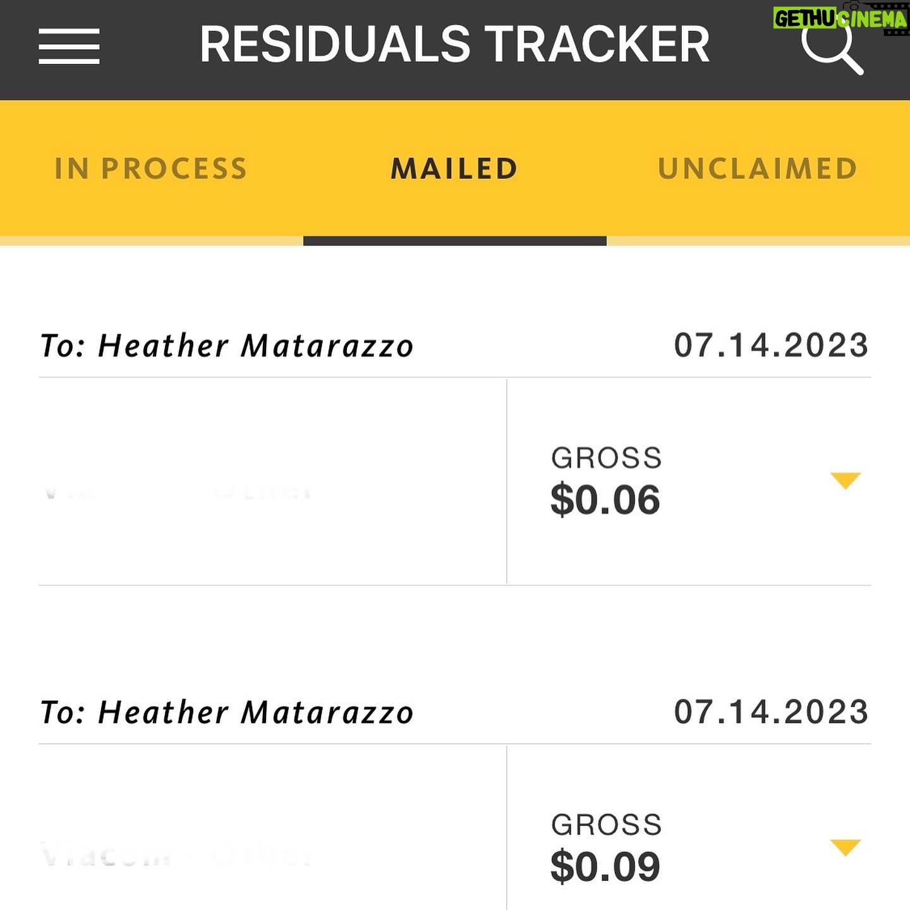Screen dimensions: 910x910
Task: Click the GROSS label above $0.09
Action: coord(606,824)
